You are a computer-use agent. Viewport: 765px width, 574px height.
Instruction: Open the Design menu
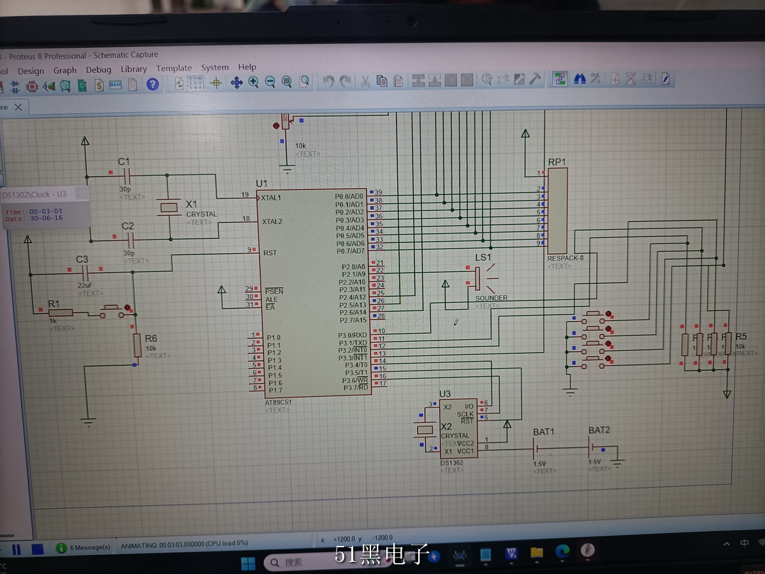pos(31,71)
